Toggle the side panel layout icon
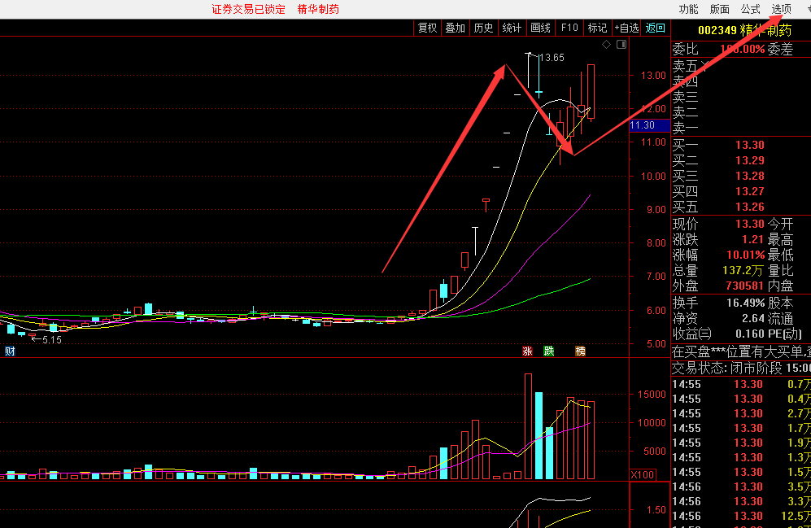The image size is (811, 528). click(x=622, y=44)
